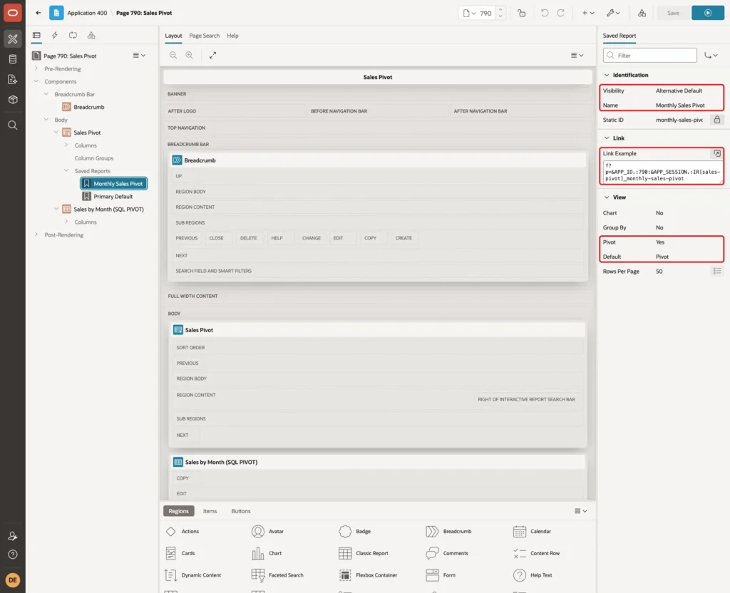Expand the Post-Rendering tree node
The height and width of the screenshot is (593, 730).
pos(36,234)
